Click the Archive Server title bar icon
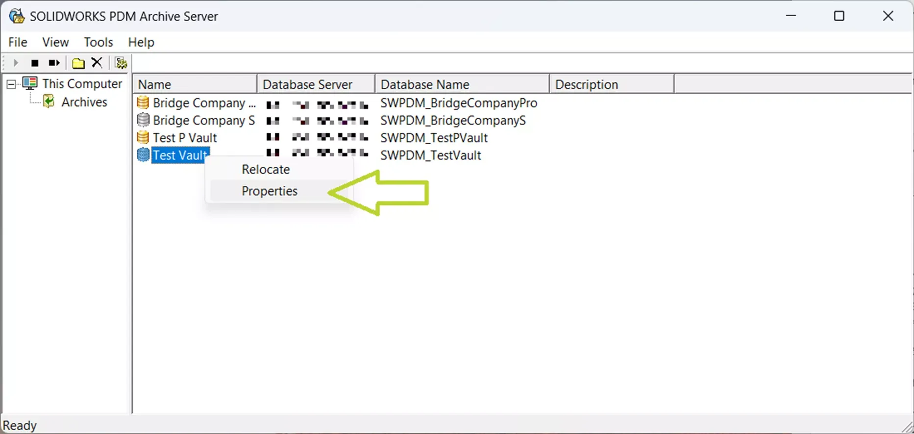Screen dimensions: 914x434 17,16
